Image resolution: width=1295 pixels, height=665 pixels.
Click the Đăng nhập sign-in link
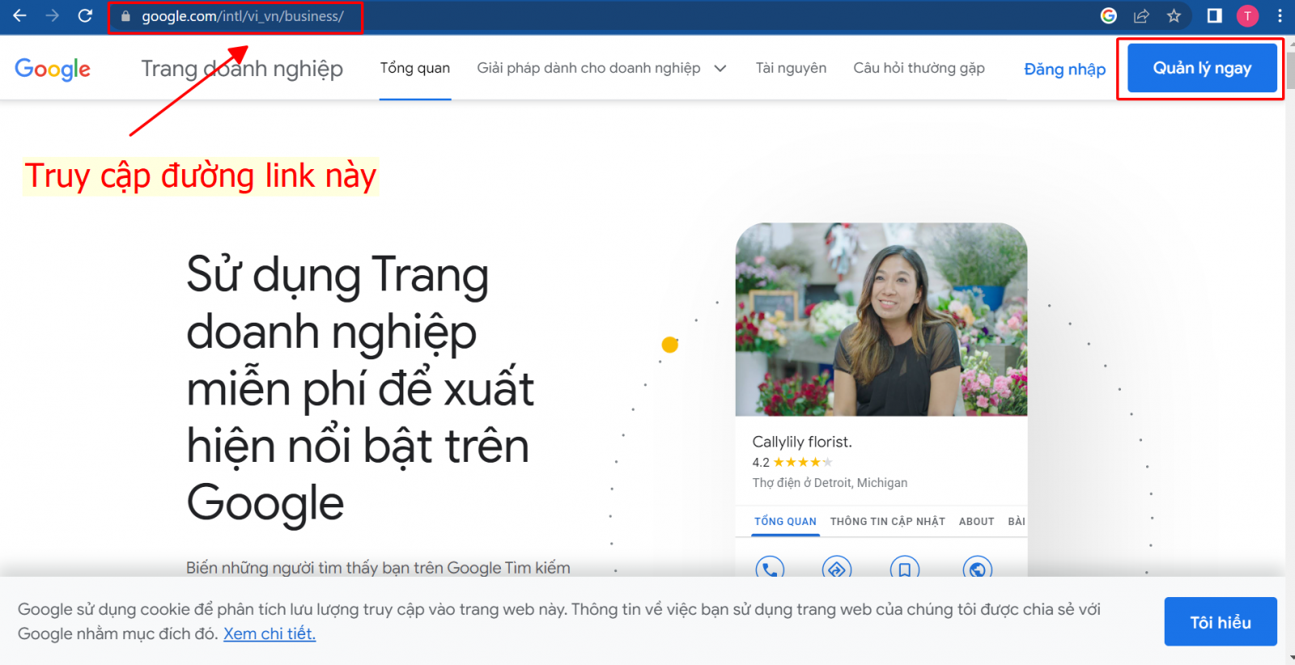click(1064, 70)
